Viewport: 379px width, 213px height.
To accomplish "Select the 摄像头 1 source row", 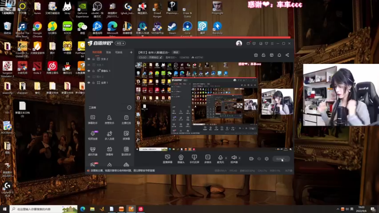I will (109, 71).
